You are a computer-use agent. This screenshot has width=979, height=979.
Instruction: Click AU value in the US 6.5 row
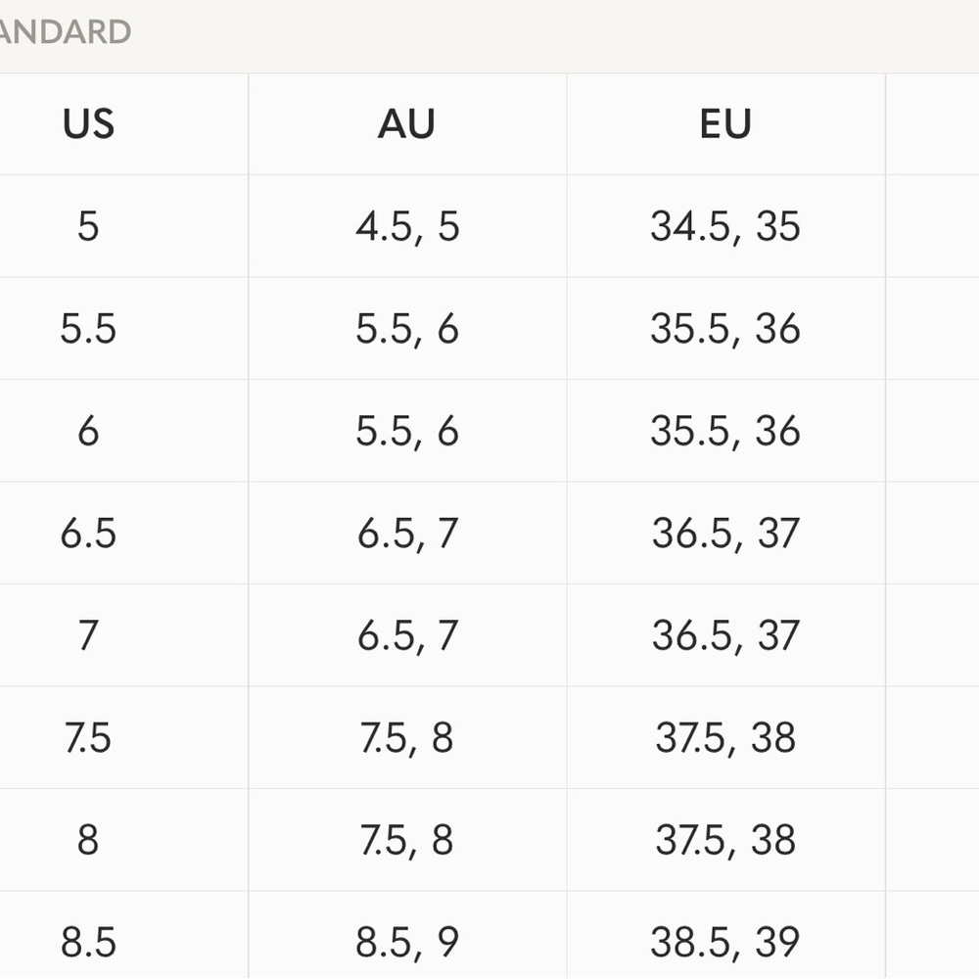click(407, 534)
